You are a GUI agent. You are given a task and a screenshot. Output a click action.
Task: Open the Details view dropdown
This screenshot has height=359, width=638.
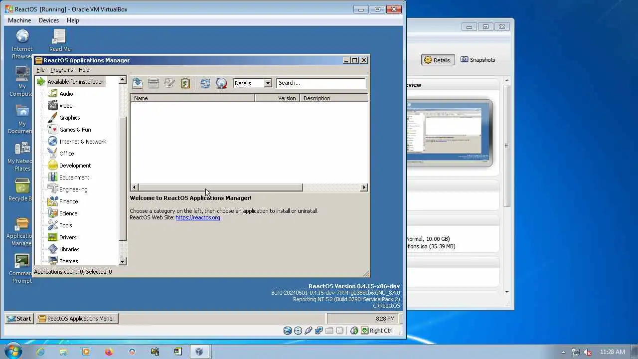pos(268,83)
